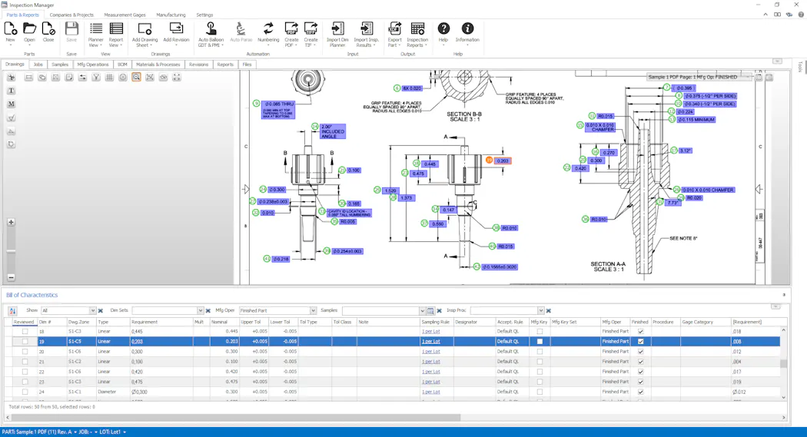The height and width of the screenshot is (437, 807).
Task: Click the Help question mark icon
Action: [443, 28]
